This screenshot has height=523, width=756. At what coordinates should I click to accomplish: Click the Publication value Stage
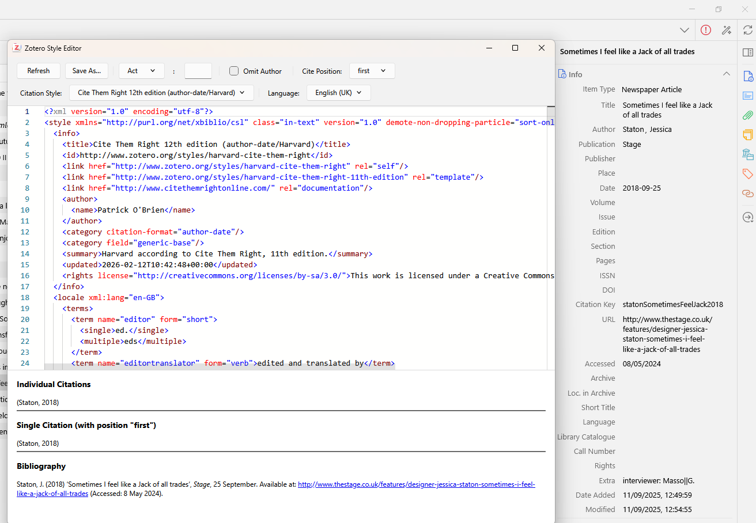click(x=632, y=145)
